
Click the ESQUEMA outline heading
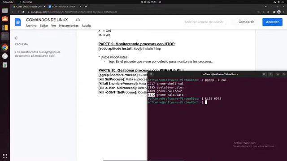pos(22,44)
